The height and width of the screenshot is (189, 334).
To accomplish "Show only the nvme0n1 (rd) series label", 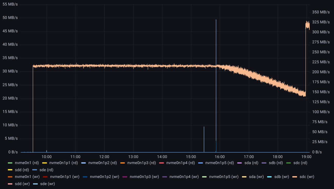I will pos(27,163).
